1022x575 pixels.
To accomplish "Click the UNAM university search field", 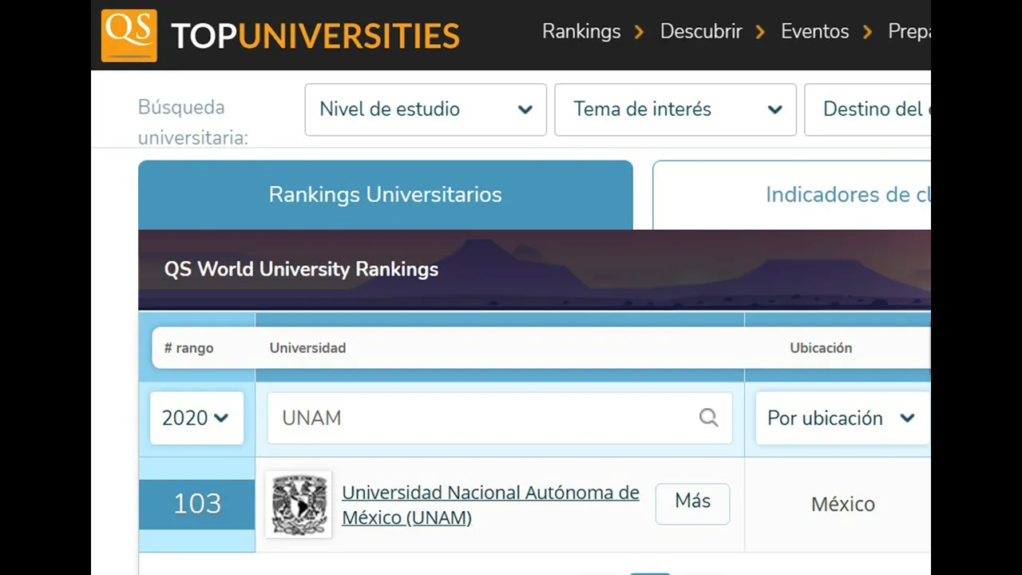I will (500, 418).
